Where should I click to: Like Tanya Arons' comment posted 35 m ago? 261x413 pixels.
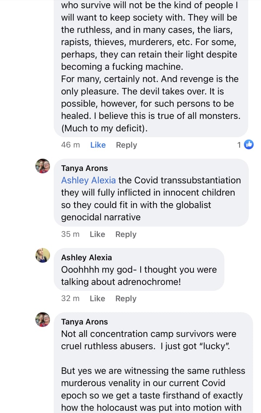tap(97, 234)
